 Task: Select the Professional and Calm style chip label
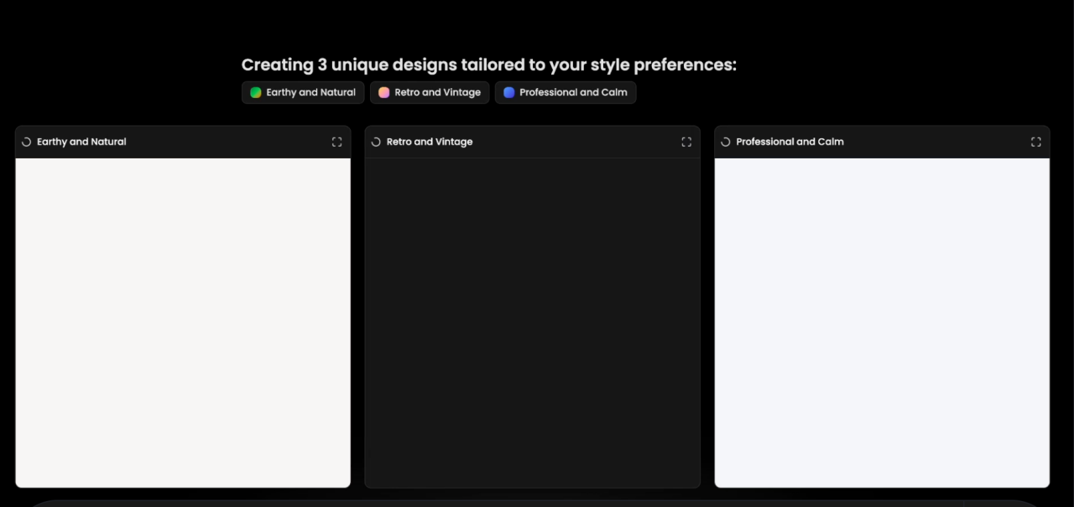pyautogui.click(x=573, y=92)
